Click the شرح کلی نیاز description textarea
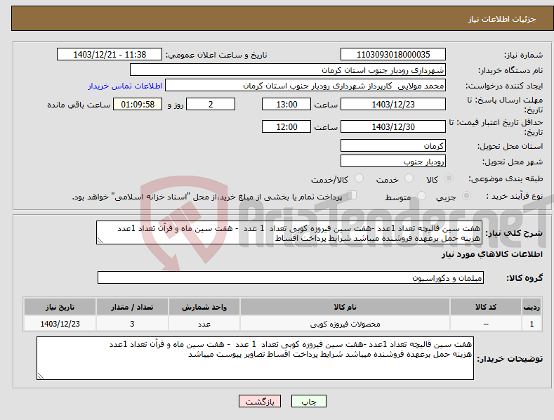Viewport: 554px width, 420px height. [289, 232]
